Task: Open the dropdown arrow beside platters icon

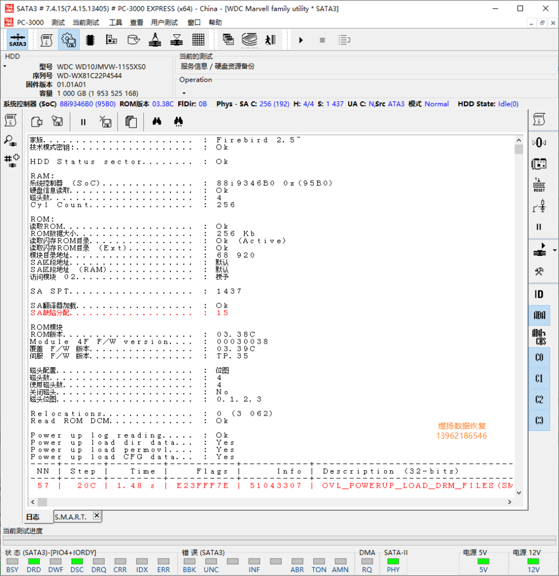Action: [x=555, y=250]
